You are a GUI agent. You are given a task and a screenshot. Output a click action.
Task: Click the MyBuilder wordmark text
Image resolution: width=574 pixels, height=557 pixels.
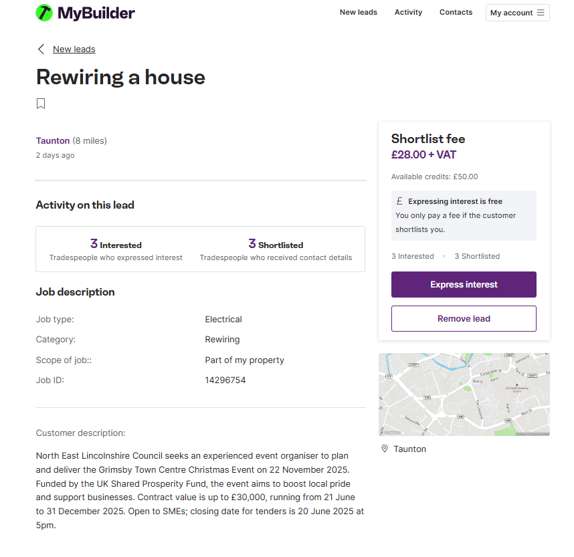(x=96, y=13)
